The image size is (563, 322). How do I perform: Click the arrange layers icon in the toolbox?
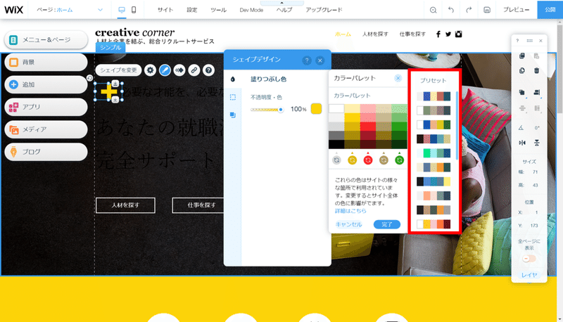522,93
